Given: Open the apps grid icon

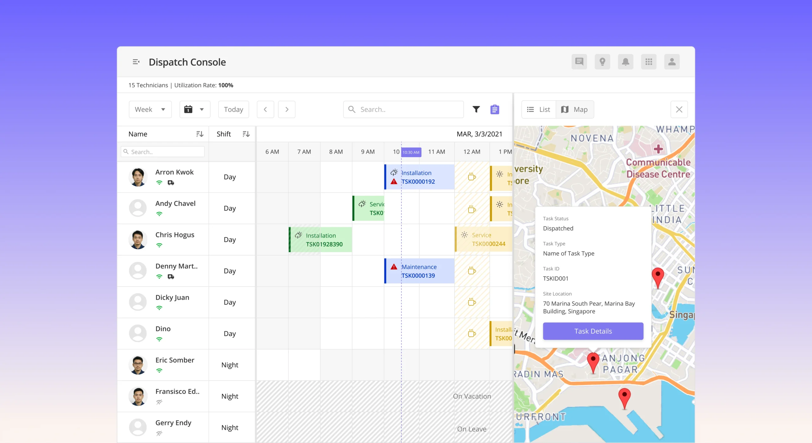Looking at the screenshot, I should point(649,62).
